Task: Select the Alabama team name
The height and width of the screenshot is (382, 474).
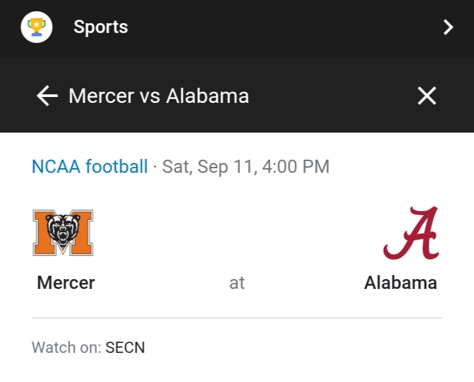Action: [x=400, y=283]
